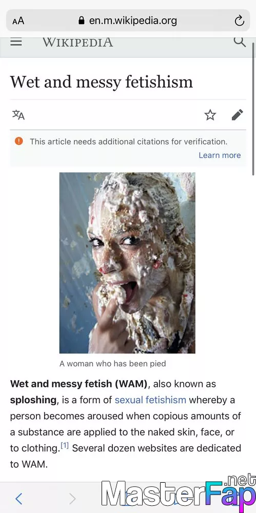Click the Wikipedia wordmark logo

pos(77,42)
